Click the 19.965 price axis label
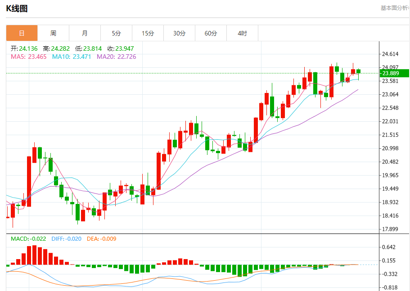410x291 pixels. click(390, 175)
